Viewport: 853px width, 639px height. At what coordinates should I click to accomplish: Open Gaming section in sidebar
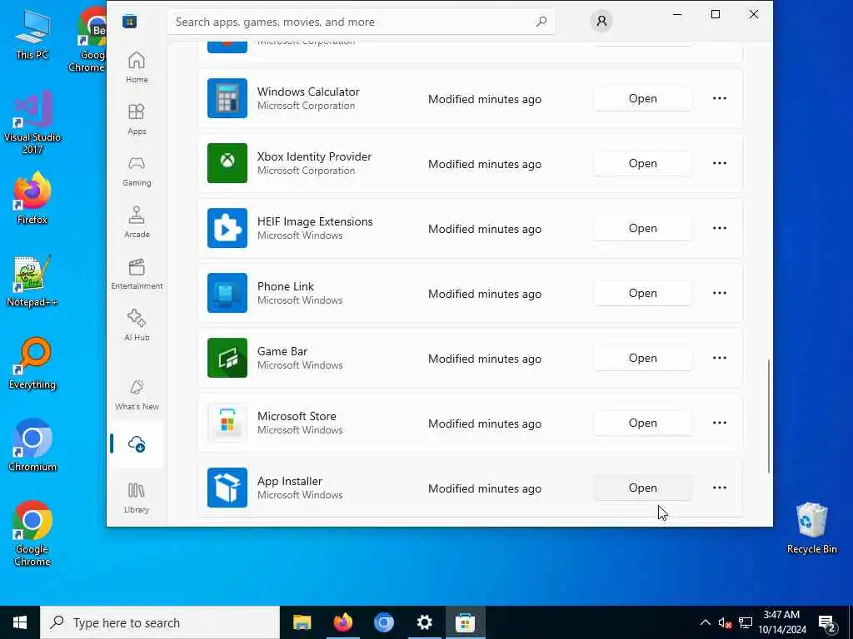(137, 171)
